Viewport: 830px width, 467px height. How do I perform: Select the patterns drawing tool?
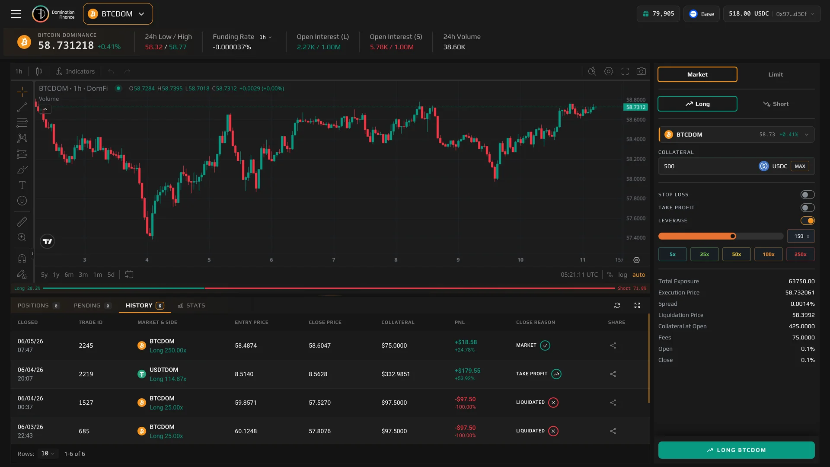(x=22, y=138)
